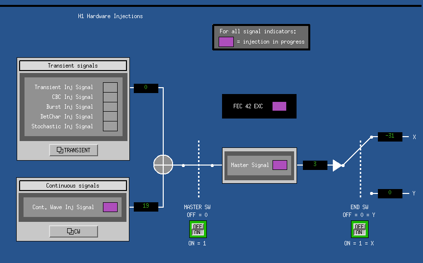Click the 'OFF = 0 = Y' text

pyautogui.click(x=359, y=215)
